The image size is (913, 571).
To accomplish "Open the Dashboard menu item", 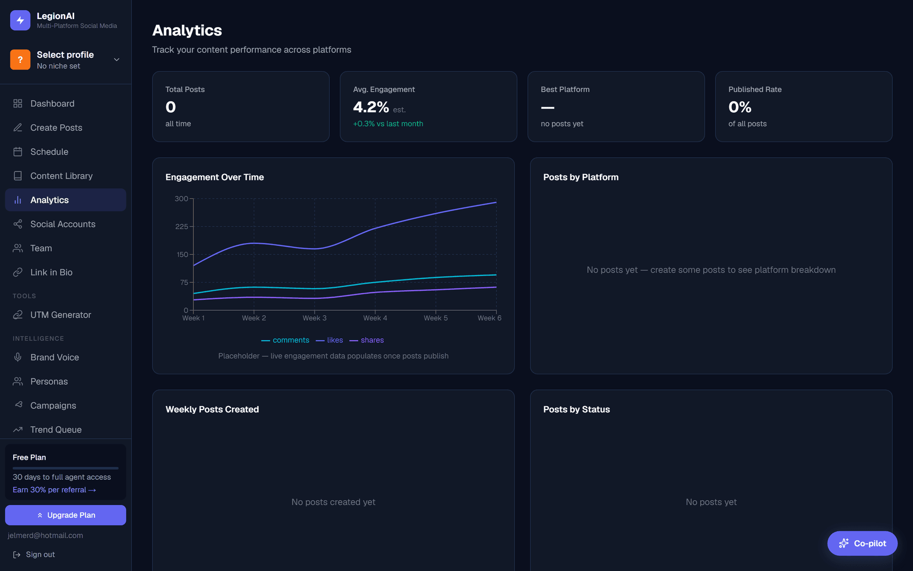I will click(x=66, y=103).
